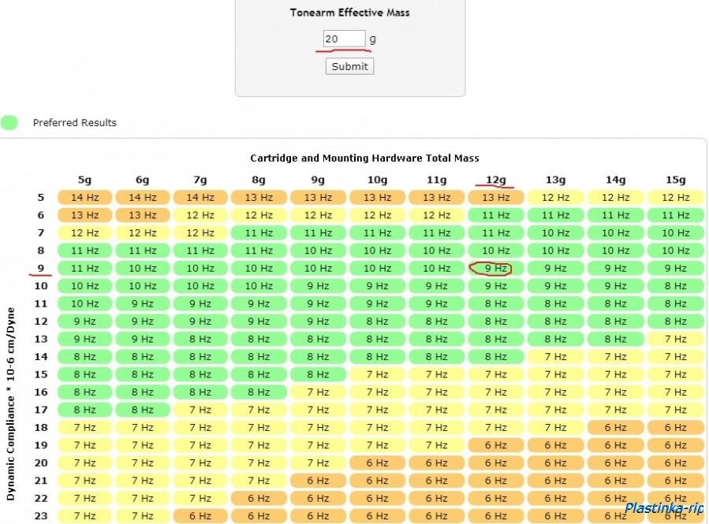Viewport: 709px width, 524px height.
Task: Select the 5g column header
Action: [84, 180]
